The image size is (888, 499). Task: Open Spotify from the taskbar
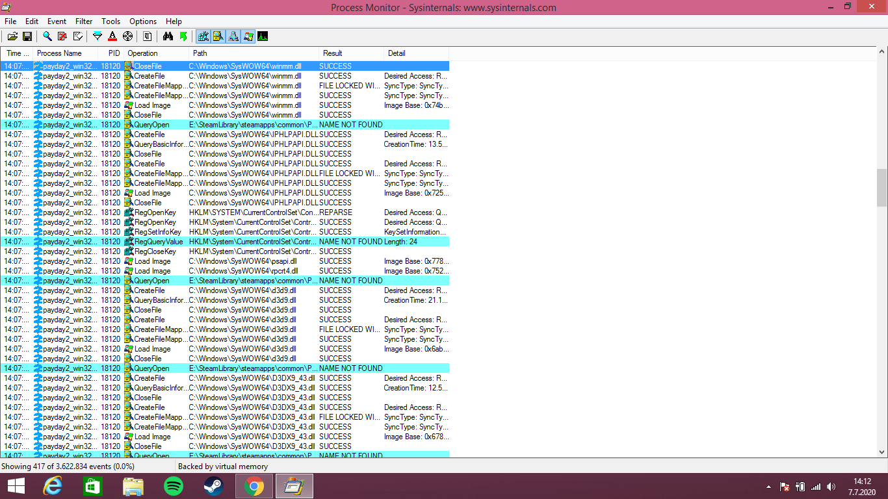click(x=173, y=486)
